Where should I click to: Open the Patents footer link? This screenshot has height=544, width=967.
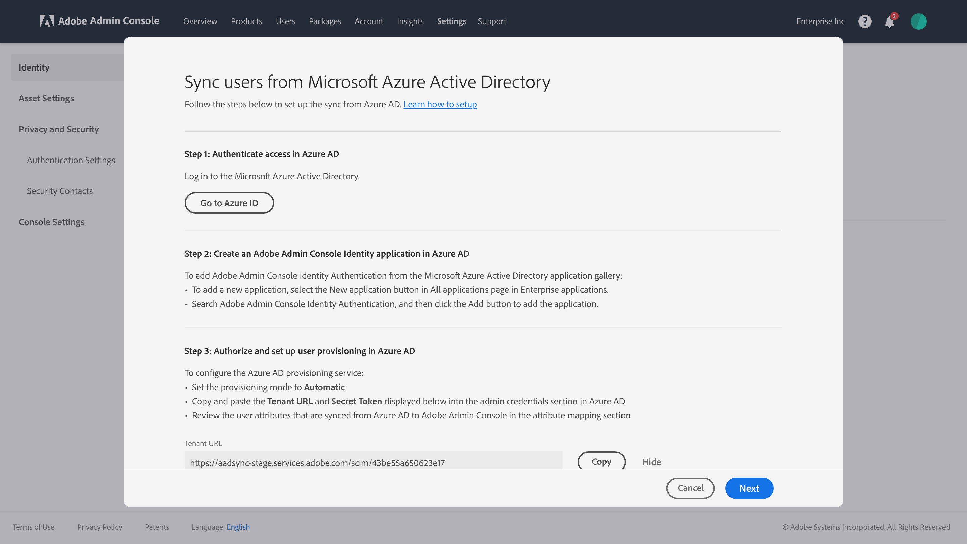(x=157, y=527)
